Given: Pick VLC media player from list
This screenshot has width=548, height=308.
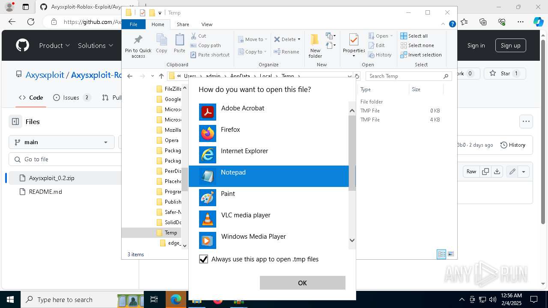Looking at the screenshot, I should [269, 219].
